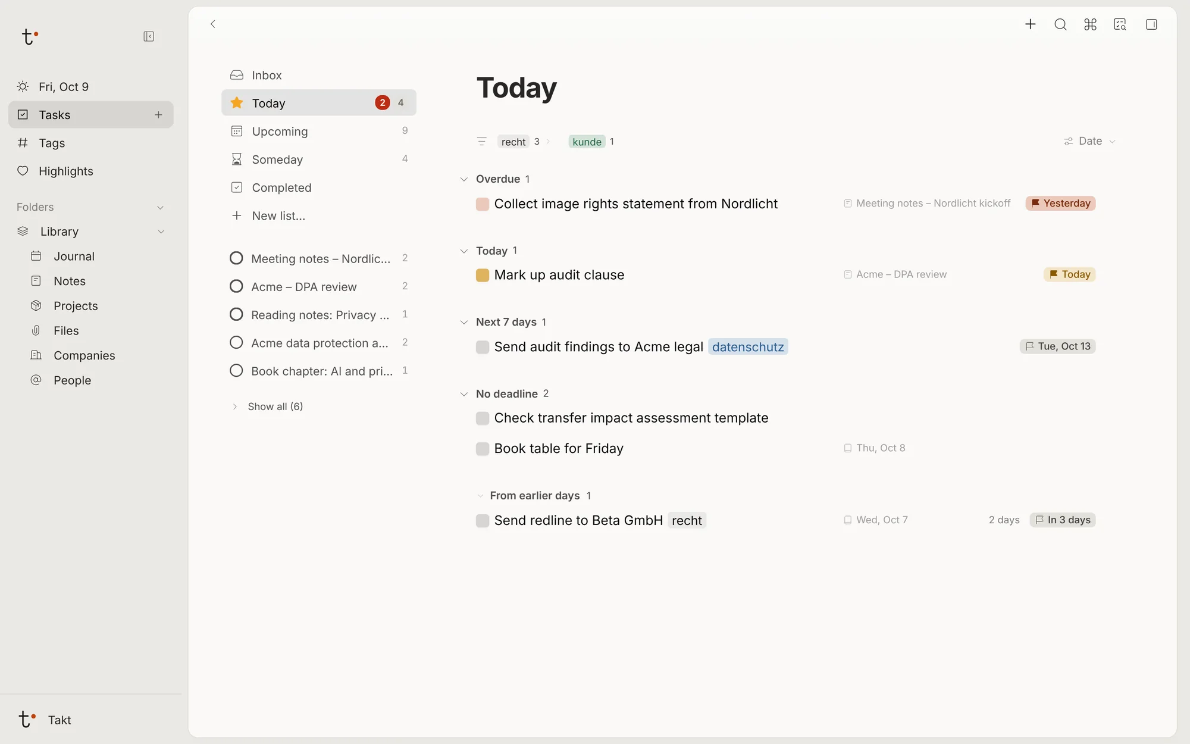Tick Check transfer impact assessment template
Image resolution: width=1190 pixels, height=744 pixels.
point(483,418)
